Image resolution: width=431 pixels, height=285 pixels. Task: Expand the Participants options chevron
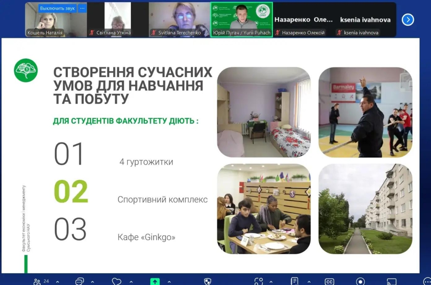pyautogui.click(x=58, y=282)
